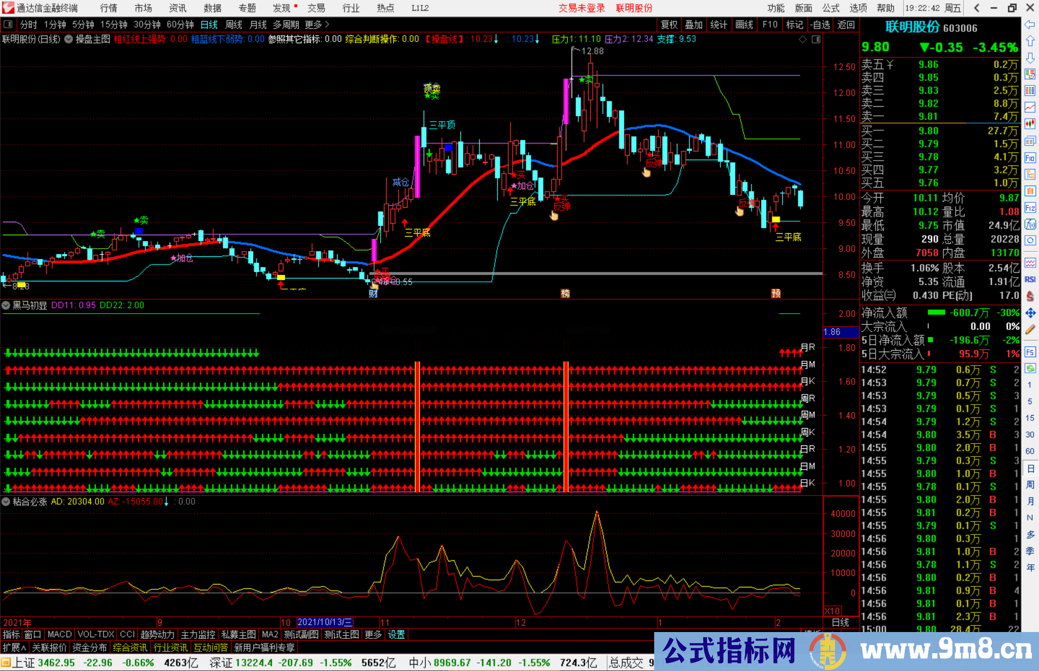This screenshot has height=671, width=1039.
Task: Open the F10 company info sidebar icon
Action: [x=1030, y=158]
